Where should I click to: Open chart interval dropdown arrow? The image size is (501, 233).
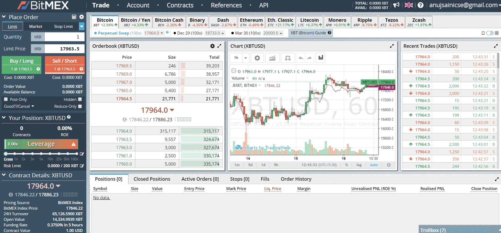coord(245,58)
